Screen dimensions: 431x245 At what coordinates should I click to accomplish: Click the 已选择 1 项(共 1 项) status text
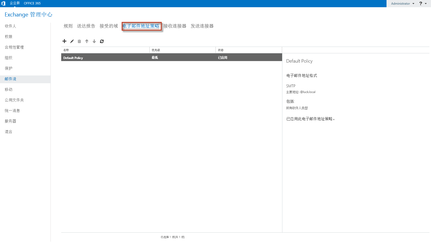click(173, 237)
